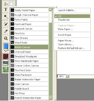The width and height of the screenshot is (94, 101).
Task: Select the Dropper tool
Action: [x=6, y=31]
